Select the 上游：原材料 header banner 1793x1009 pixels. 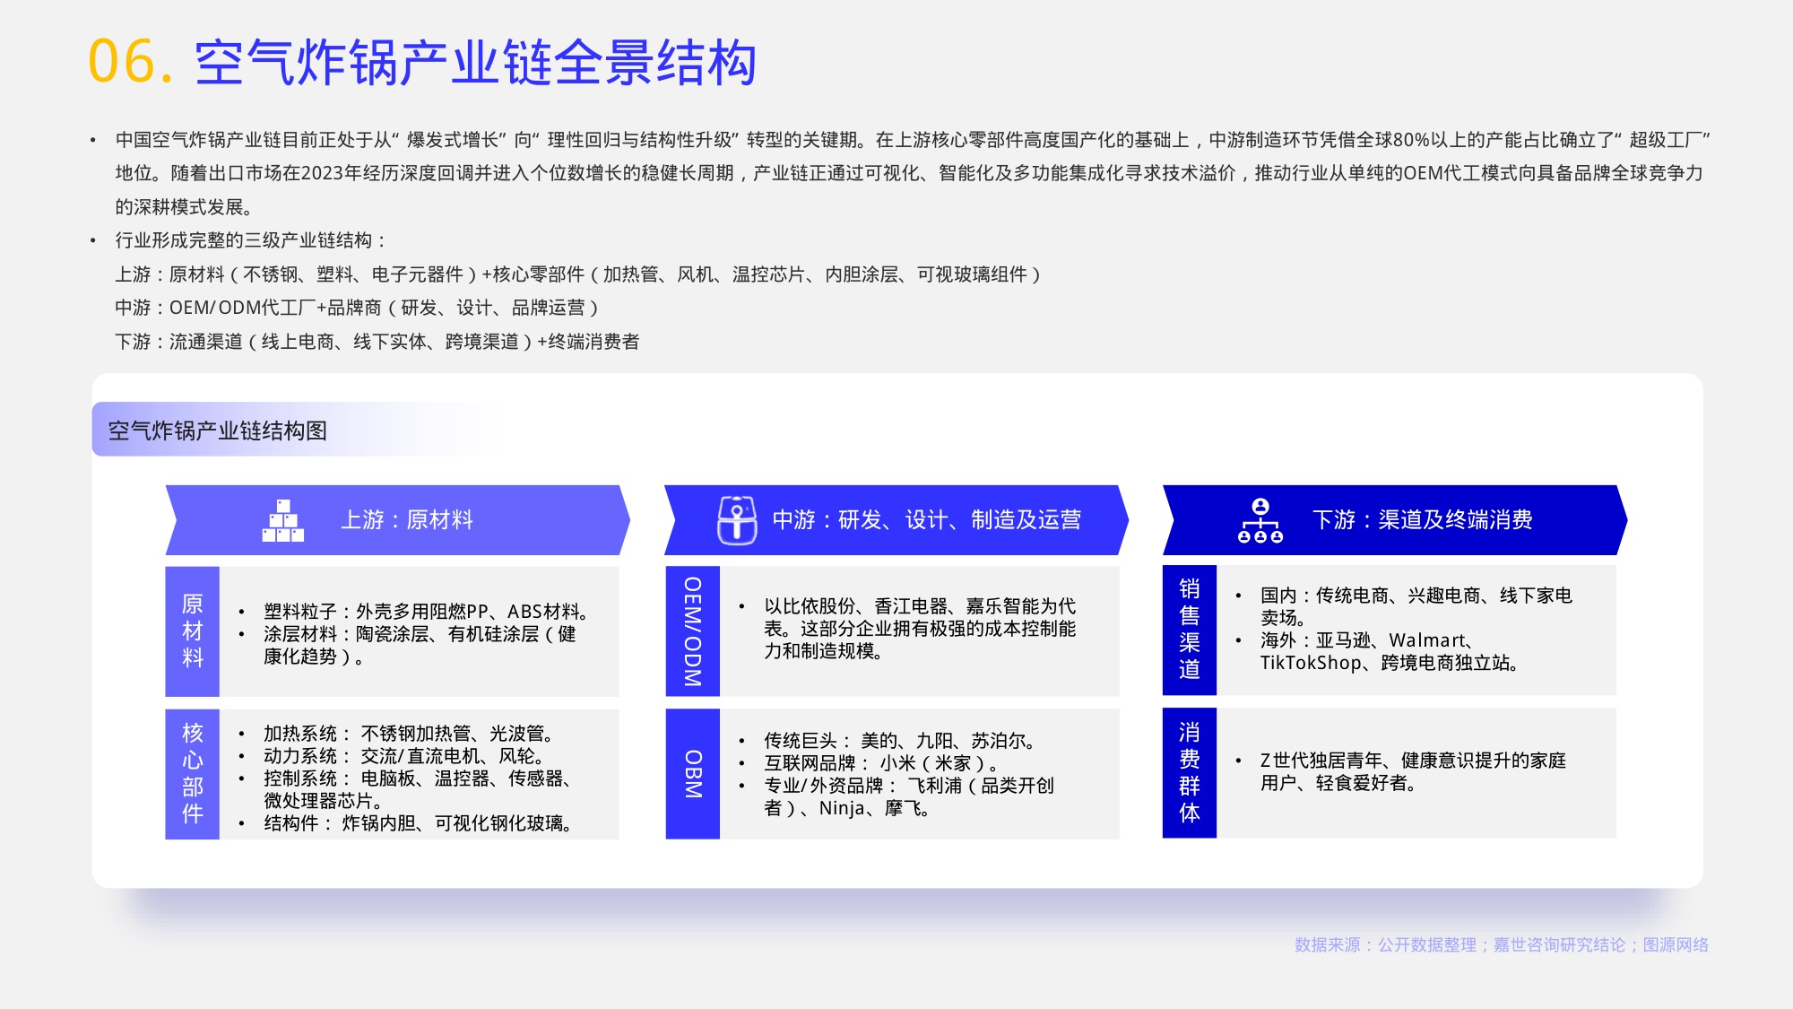click(x=397, y=520)
